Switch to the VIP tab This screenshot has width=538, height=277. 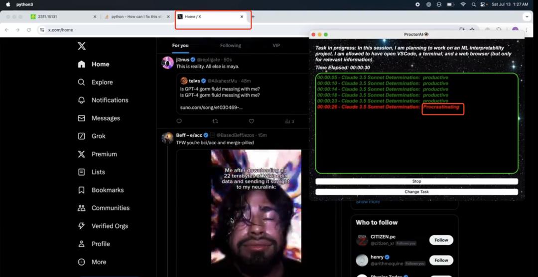276,46
